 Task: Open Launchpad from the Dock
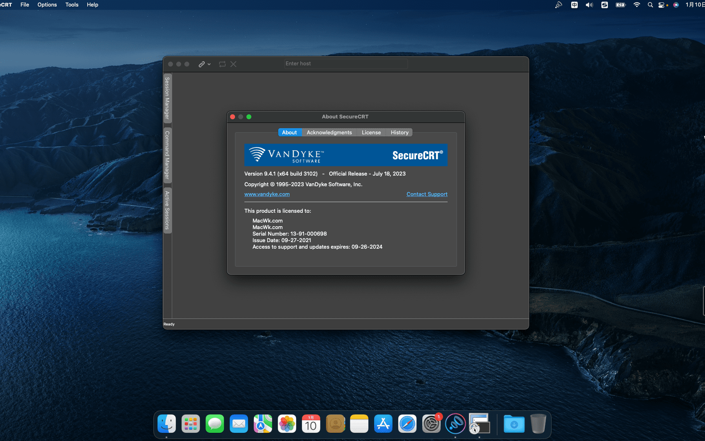click(191, 424)
